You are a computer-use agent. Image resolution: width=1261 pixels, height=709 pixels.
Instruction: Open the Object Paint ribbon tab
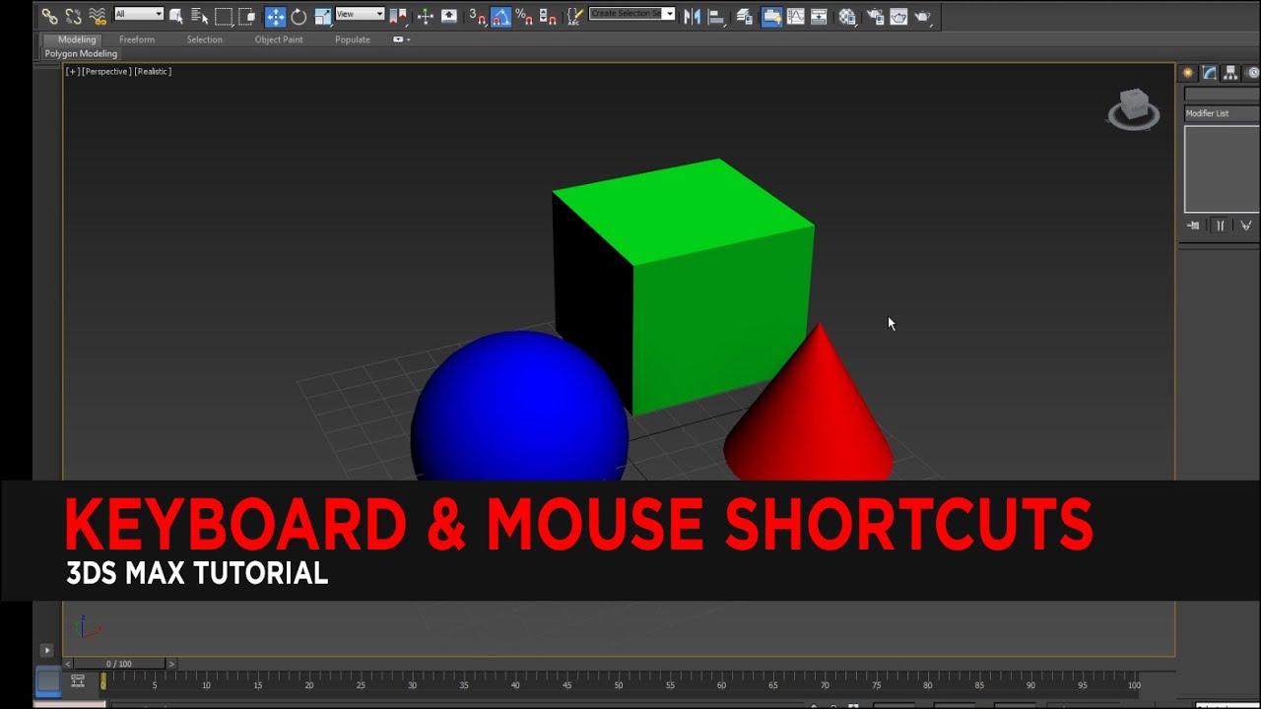pyautogui.click(x=279, y=39)
